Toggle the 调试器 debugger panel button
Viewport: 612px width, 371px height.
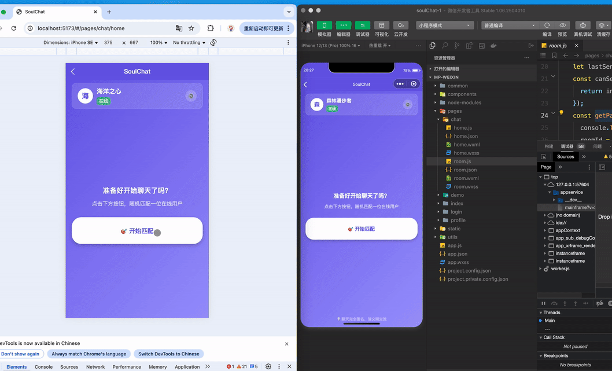[x=363, y=25]
